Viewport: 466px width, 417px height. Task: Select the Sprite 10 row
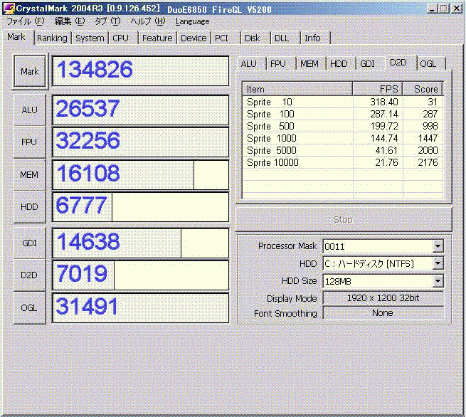[343, 102]
